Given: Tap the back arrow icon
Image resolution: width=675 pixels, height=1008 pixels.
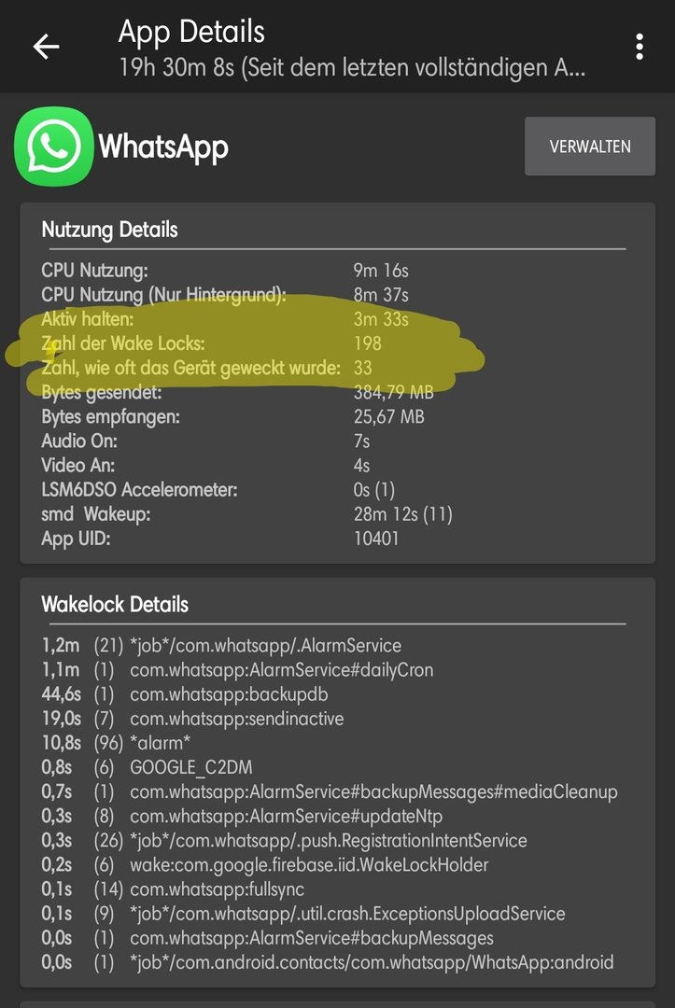Looking at the screenshot, I should [x=46, y=47].
